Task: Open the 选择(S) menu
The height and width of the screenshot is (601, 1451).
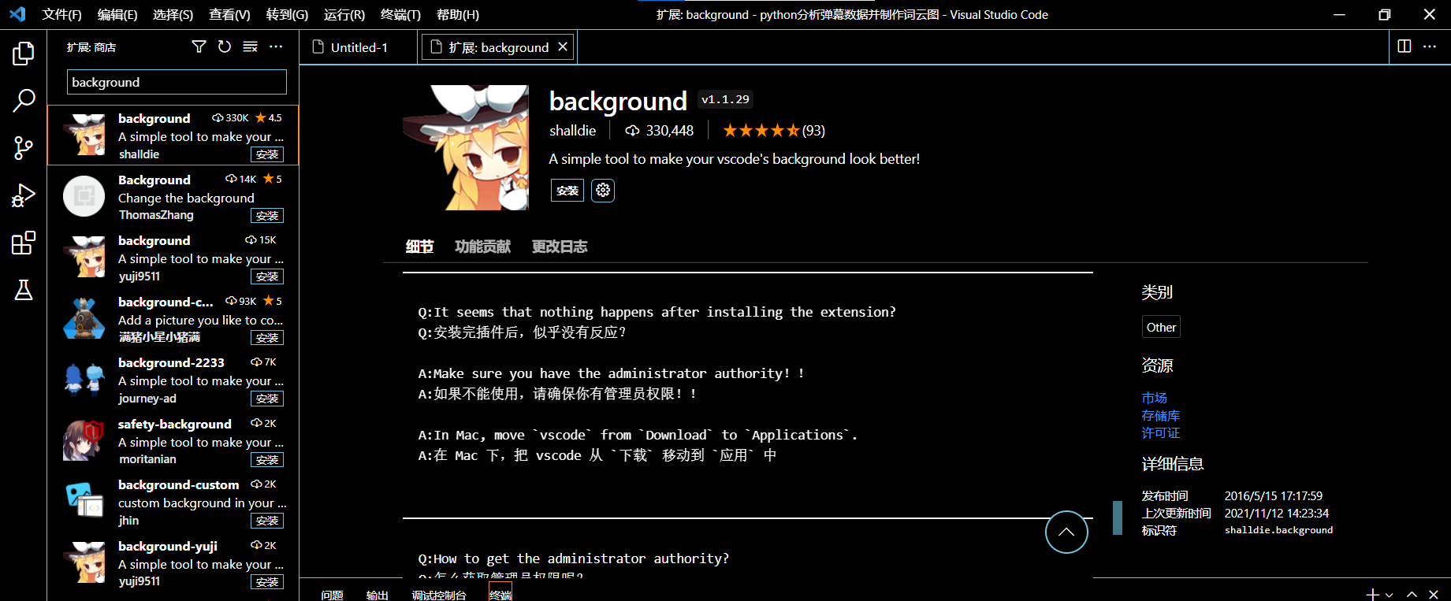Action: (x=173, y=15)
